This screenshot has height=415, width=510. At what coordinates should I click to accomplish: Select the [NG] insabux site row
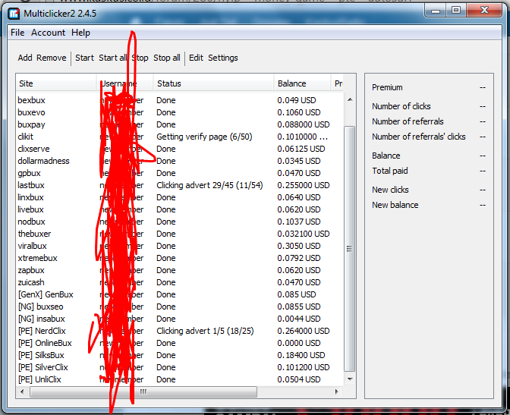pos(180,319)
